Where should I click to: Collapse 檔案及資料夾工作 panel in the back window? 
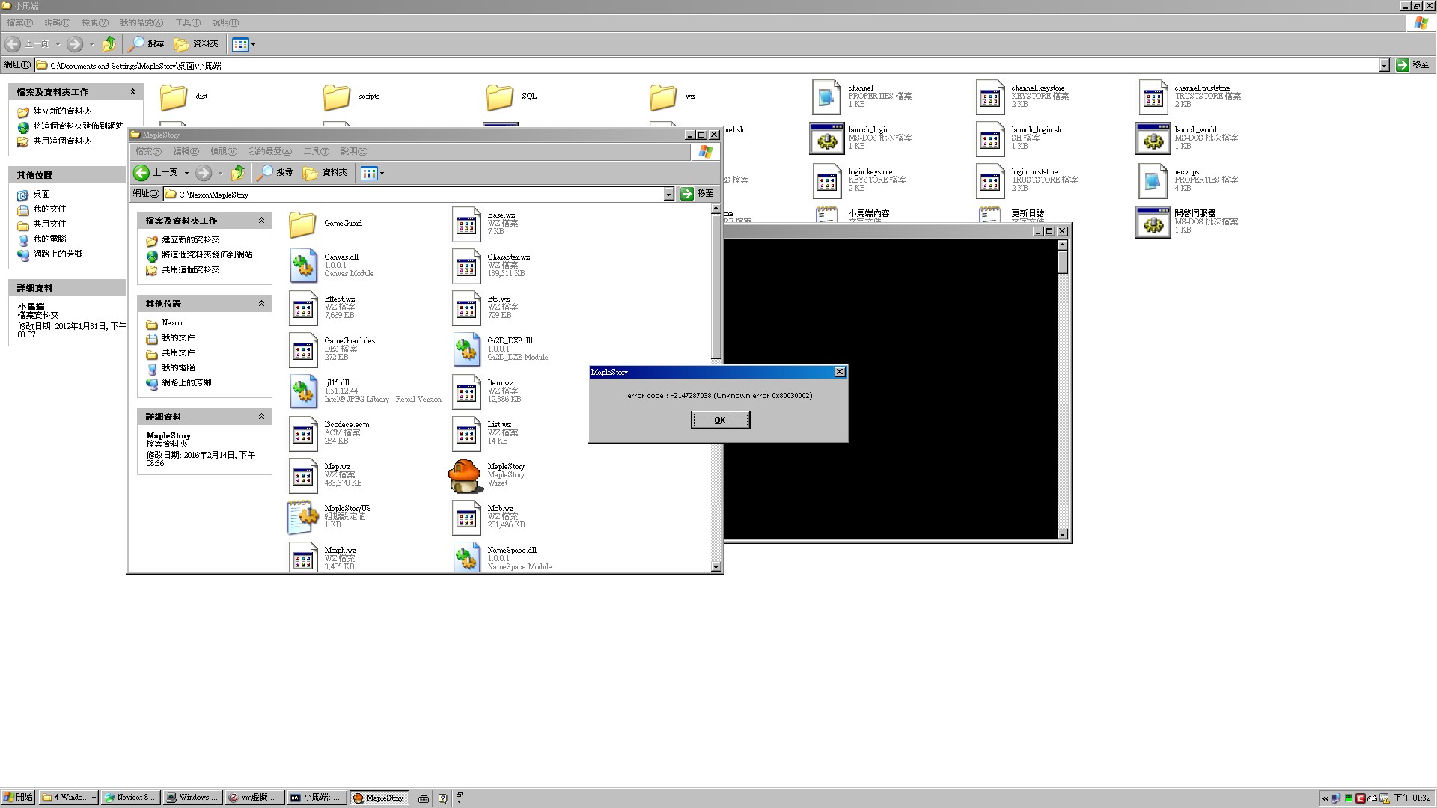point(132,92)
